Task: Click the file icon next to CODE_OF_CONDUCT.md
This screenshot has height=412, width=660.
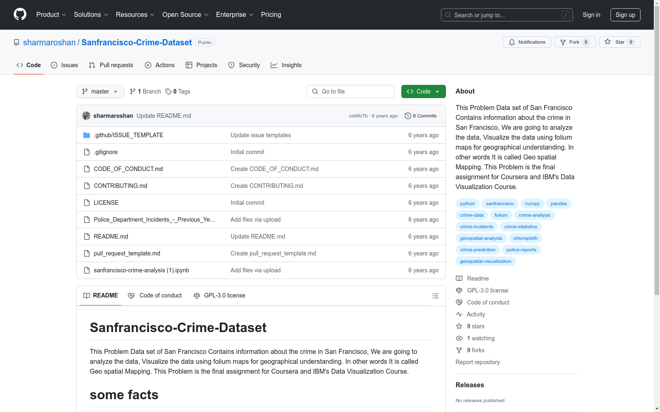Action: tap(87, 169)
